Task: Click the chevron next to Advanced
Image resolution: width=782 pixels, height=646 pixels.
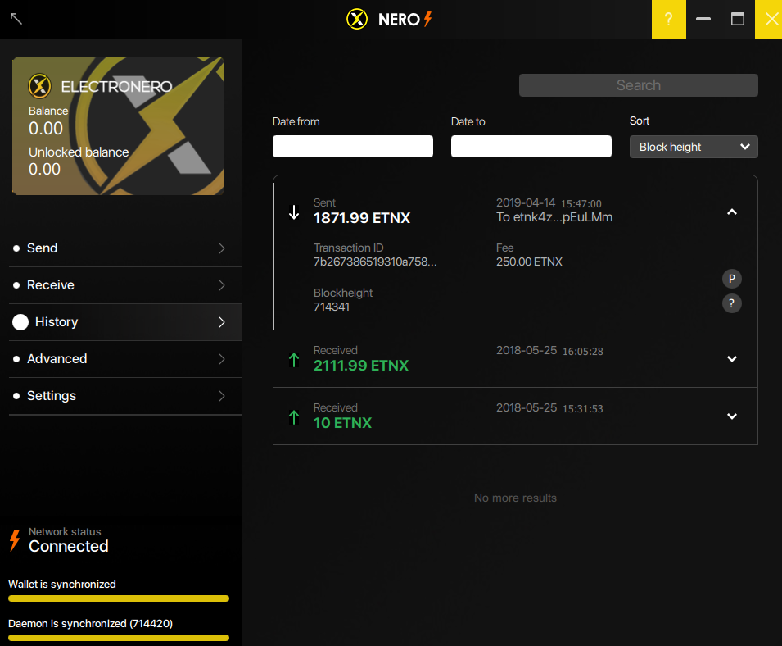Action: [222, 359]
